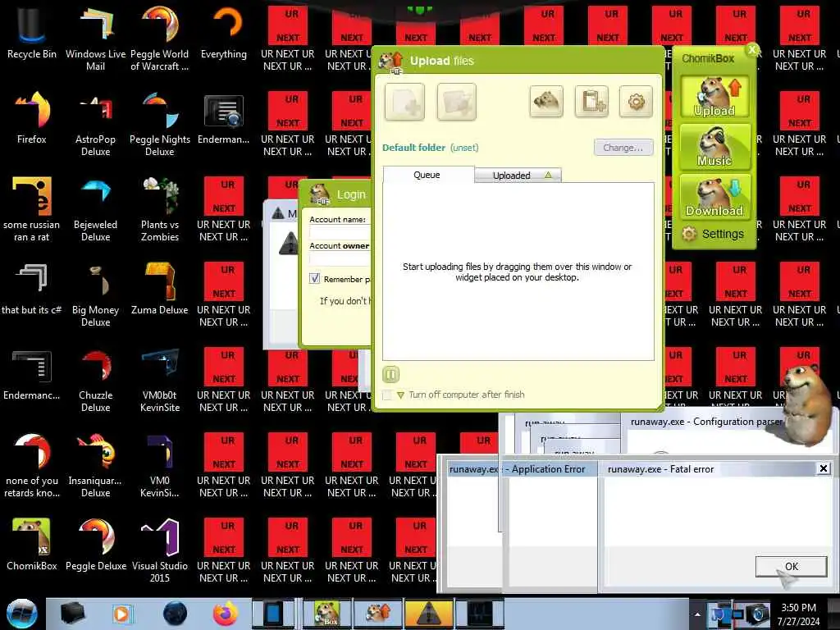Screen dimensions: 840x630
Task: Click OK in runaway.exe Fatal error dialog
Action: click(791, 566)
